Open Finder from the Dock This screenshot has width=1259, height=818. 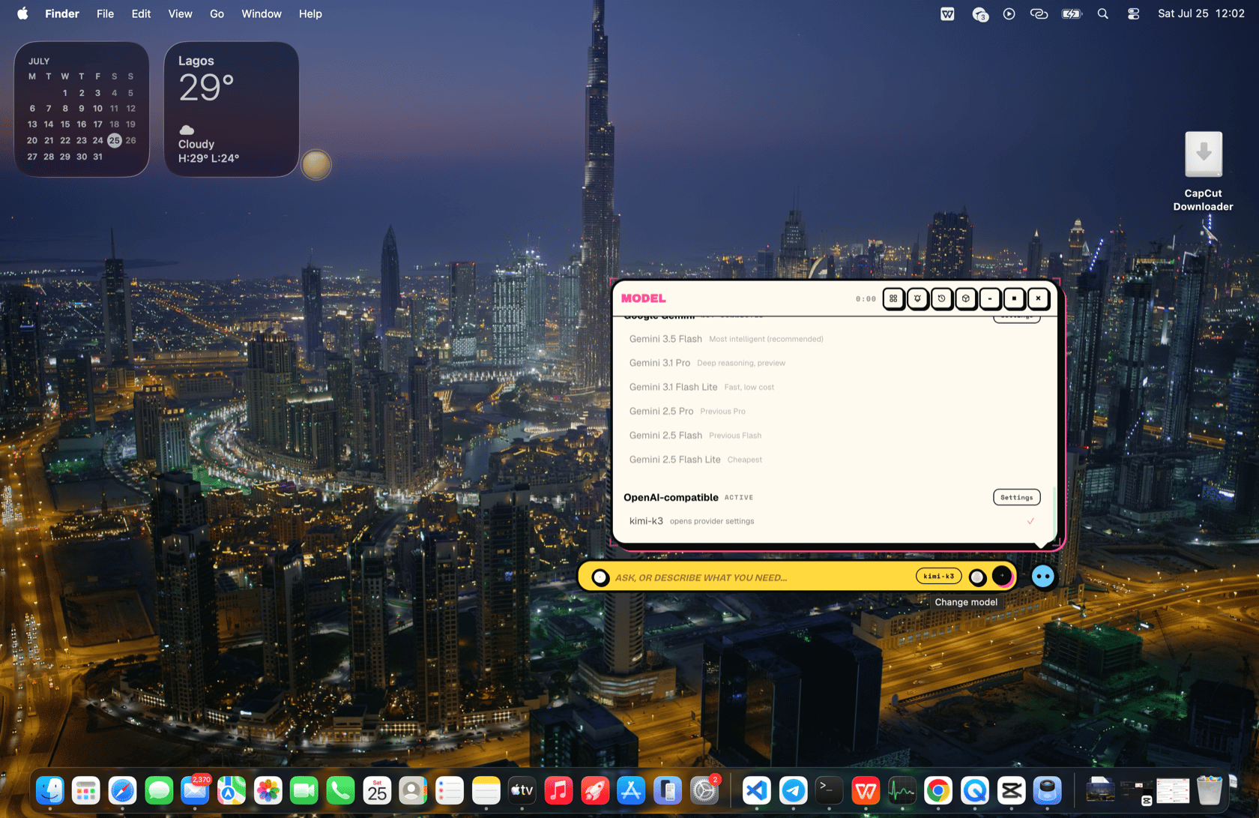coord(50,790)
